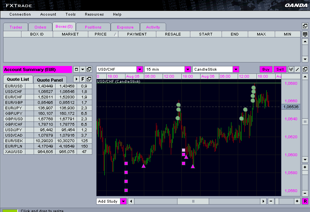The width and height of the screenshot is (310, 212).
Task: Open the Connection menu
Action: pyautogui.click(x=20, y=14)
